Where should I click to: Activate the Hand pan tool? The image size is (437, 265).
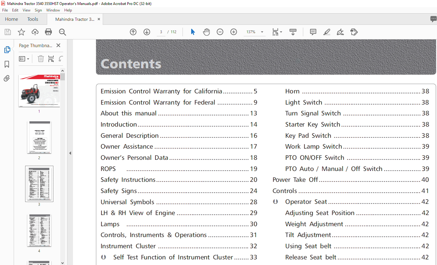(206, 32)
